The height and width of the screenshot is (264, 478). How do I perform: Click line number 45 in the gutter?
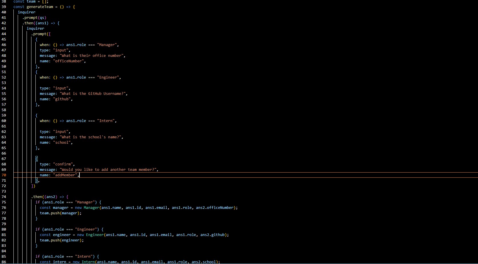click(4, 39)
